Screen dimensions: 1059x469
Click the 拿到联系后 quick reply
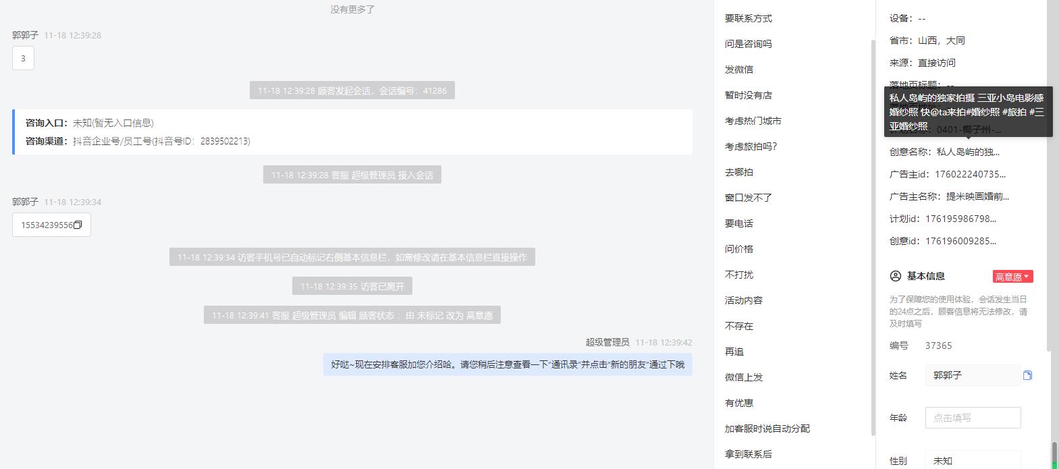[x=749, y=454]
